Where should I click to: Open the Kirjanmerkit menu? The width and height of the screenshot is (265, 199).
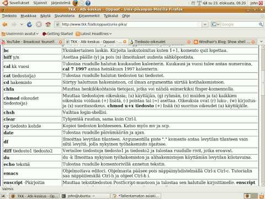(89, 16)
